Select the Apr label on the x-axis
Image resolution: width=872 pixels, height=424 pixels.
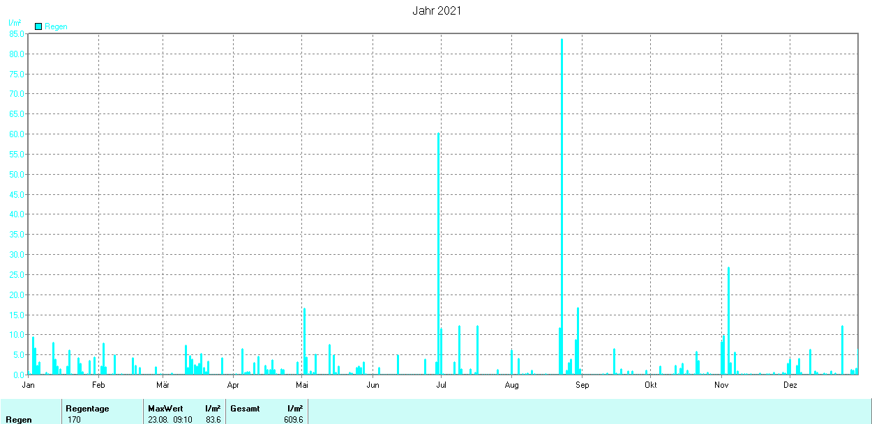tap(233, 384)
